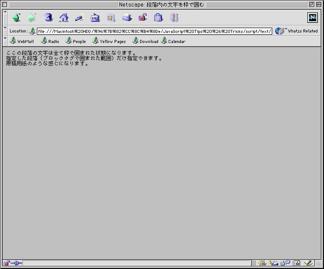The width and height of the screenshot is (324, 269).
Task: Go back with the Back arrow
Action: [17, 18]
